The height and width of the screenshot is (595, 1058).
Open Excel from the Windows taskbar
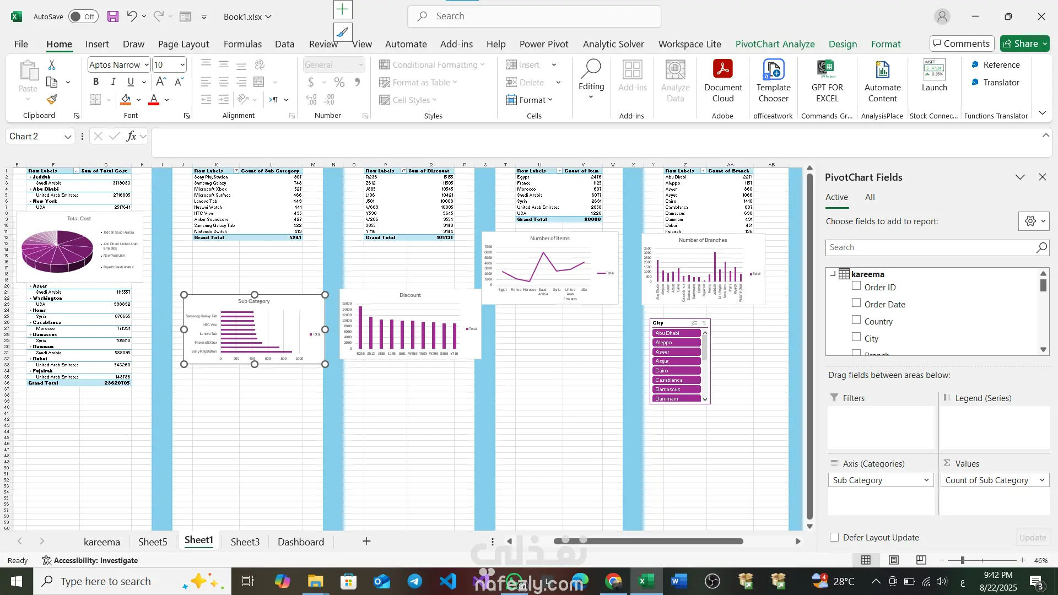coord(646,581)
